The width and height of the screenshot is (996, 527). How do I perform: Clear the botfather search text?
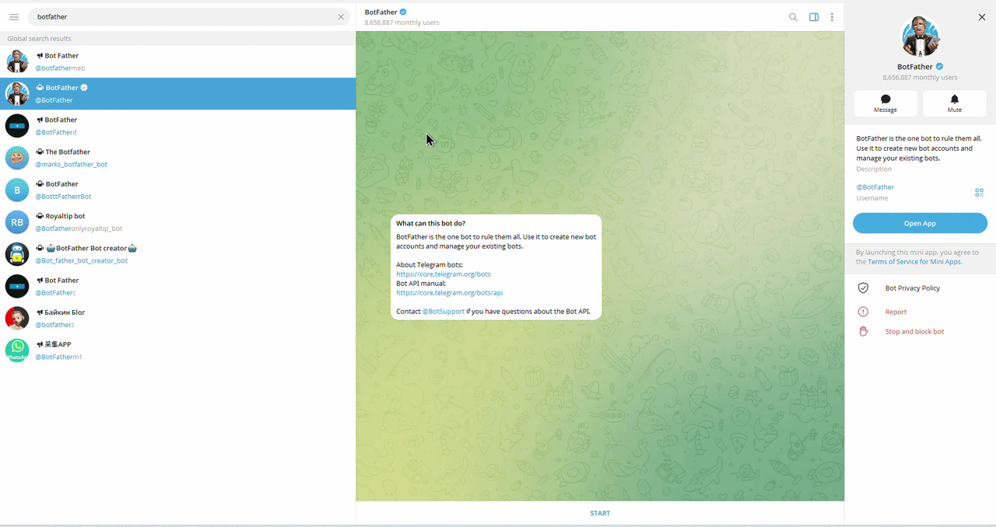tap(341, 16)
